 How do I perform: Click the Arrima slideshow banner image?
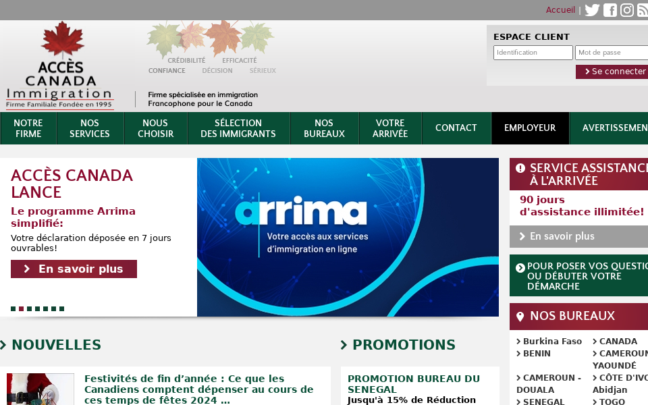click(347, 237)
